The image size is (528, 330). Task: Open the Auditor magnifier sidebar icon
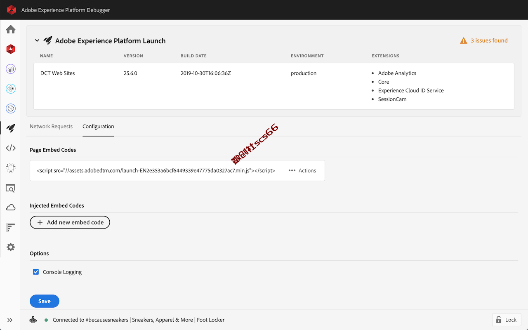pyautogui.click(x=11, y=188)
